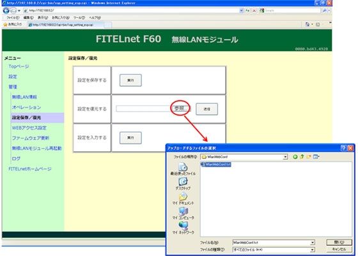Screen dimensions: 358x256
Task: Expand the WlanWebConf folder location dropdown
Action: pos(285,157)
